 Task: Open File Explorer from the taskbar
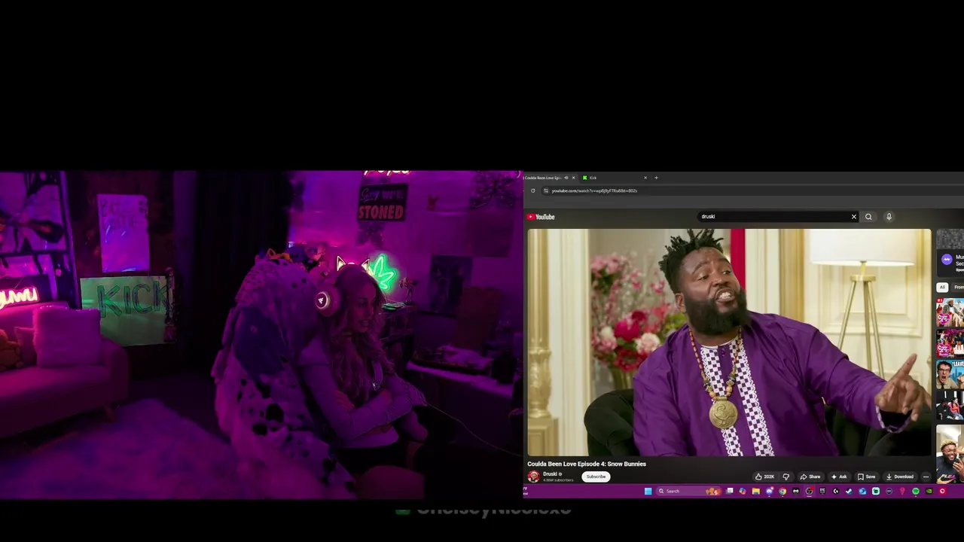[x=756, y=491]
